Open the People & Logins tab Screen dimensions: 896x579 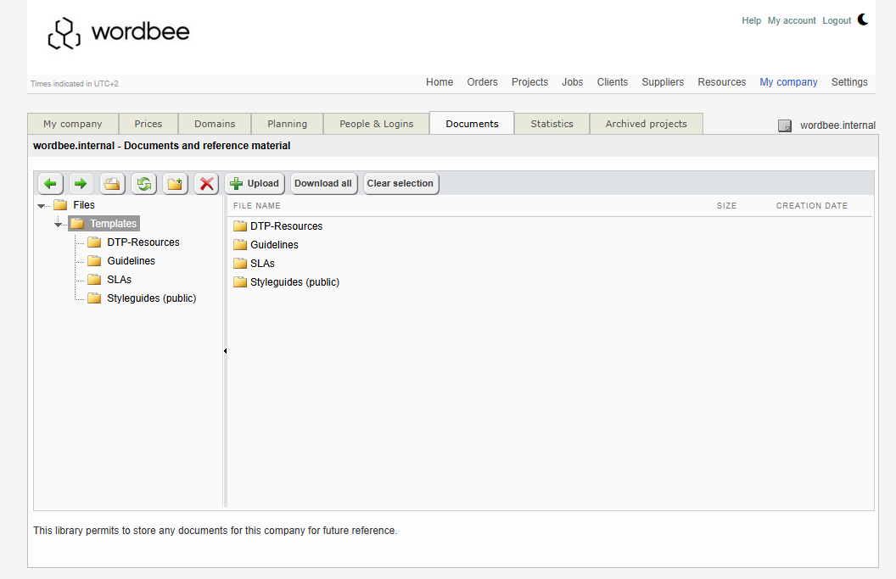coord(376,124)
